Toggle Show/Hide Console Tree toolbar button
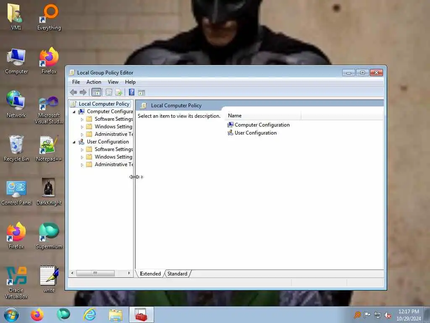This screenshot has height=323, width=430. 96,93
